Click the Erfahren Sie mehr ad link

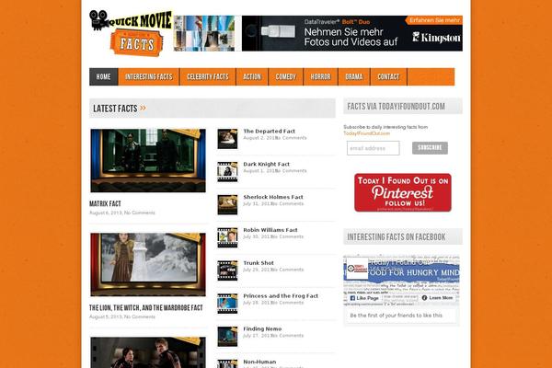tap(434, 20)
